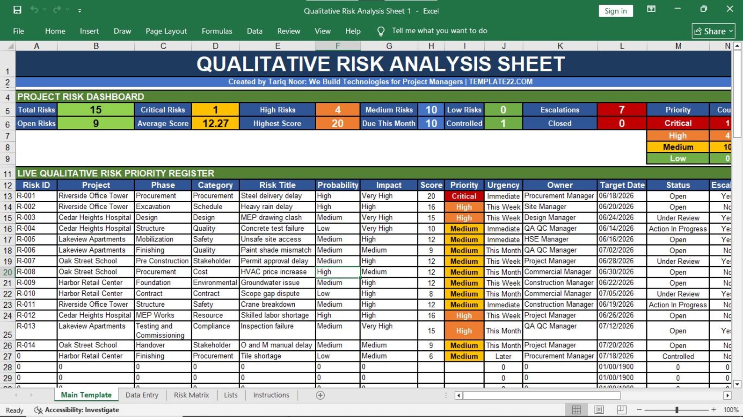Open the Undo history dropdown arrow
Screen dimensions: 743x417
(45, 10)
